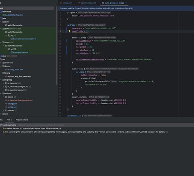Select the java (generated) folder row
194x176 pixels.
point(28,56)
